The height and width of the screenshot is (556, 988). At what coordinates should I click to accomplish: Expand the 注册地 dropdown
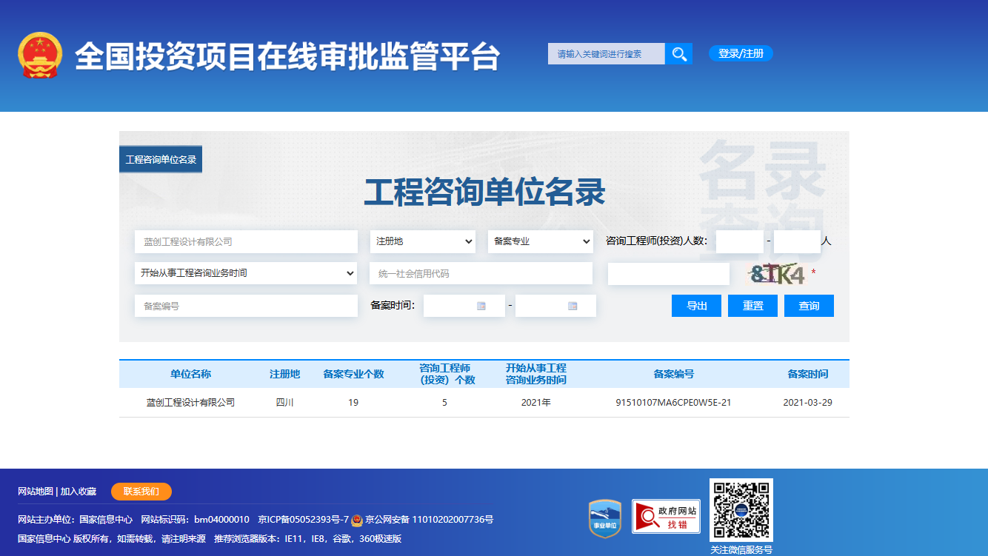(423, 241)
